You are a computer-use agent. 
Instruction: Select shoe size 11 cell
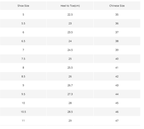23,121
